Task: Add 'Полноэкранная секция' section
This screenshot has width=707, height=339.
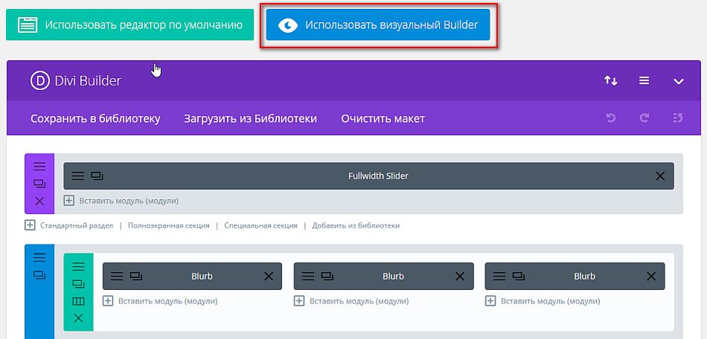Action: [x=169, y=225]
